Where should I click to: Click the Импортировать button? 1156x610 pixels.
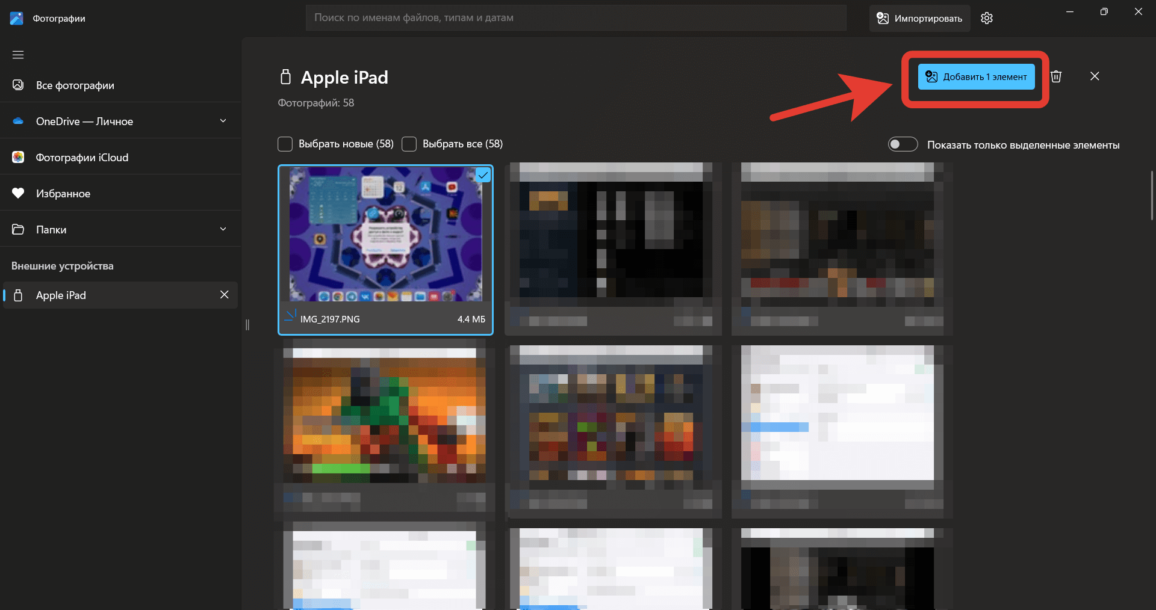coord(919,18)
